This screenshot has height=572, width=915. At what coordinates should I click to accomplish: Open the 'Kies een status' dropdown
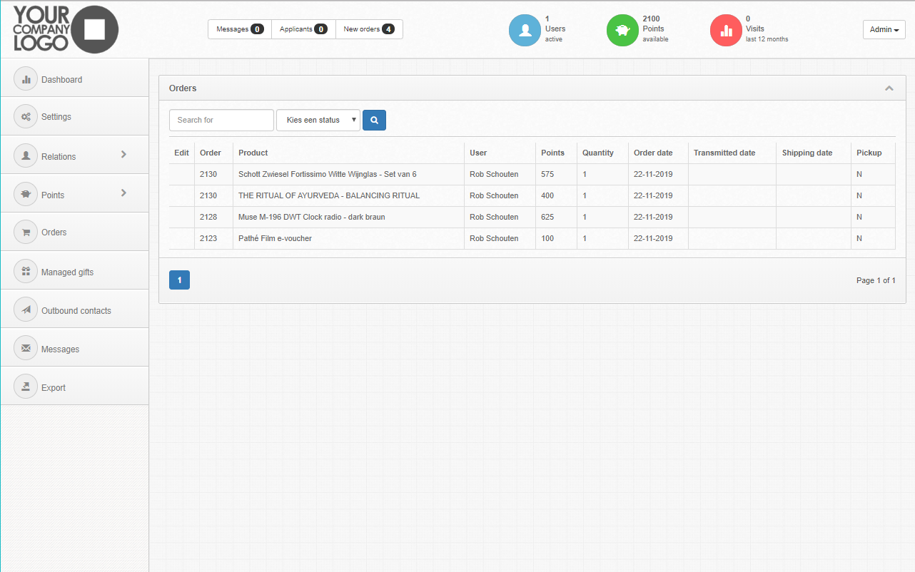tap(318, 120)
